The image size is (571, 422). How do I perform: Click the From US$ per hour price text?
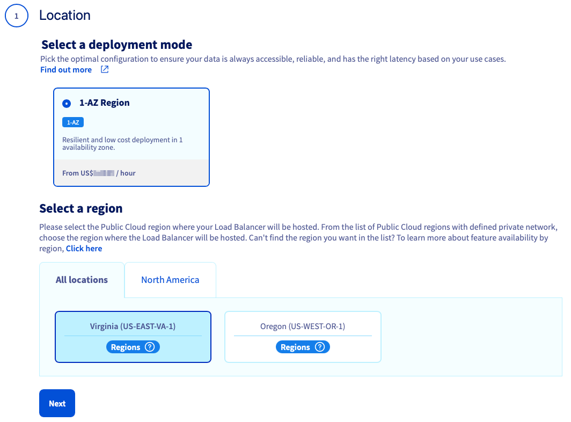coord(99,173)
